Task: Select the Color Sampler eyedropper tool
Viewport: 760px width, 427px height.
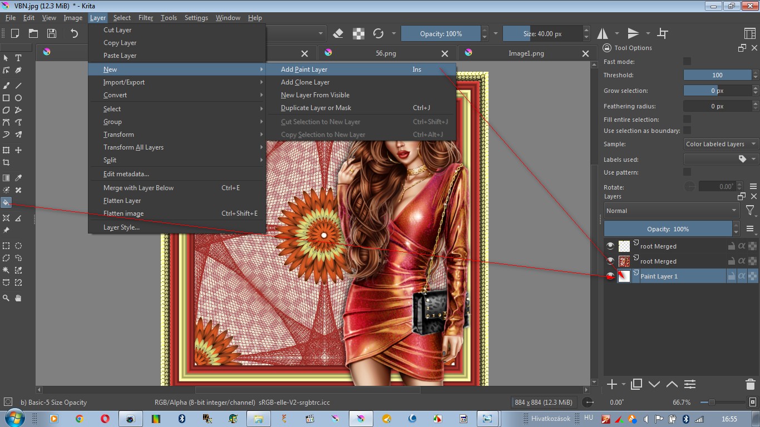Action: coord(18,178)
